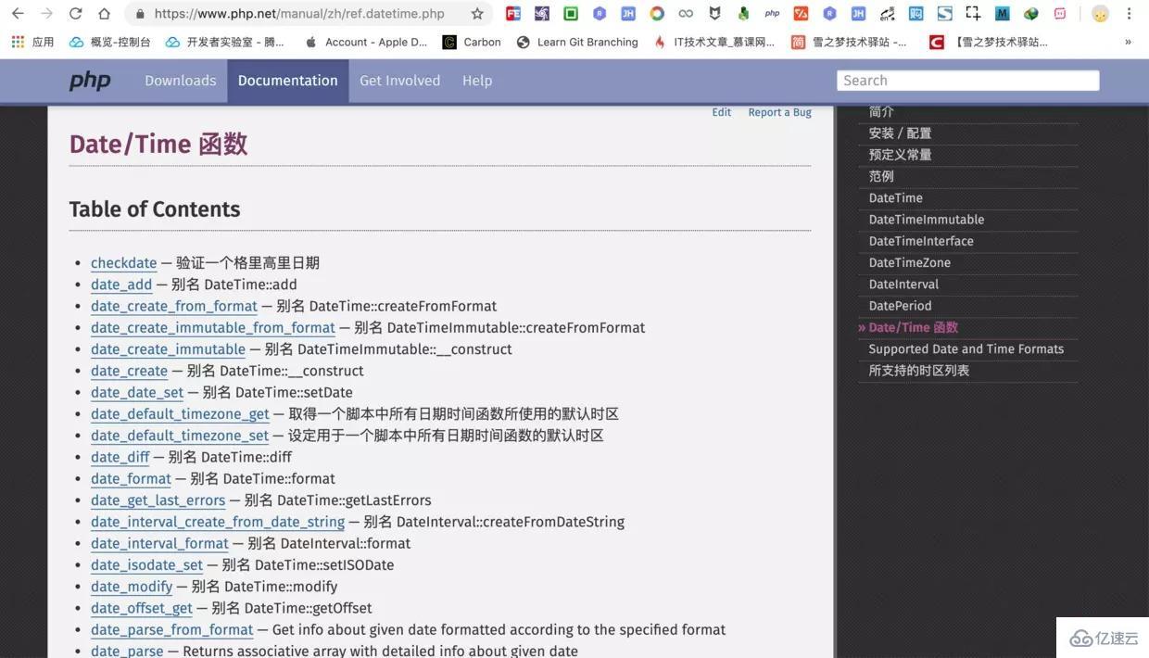The image size is (1149, 658).
Task: Click the browser back arrow
Action: coord(18,14)
